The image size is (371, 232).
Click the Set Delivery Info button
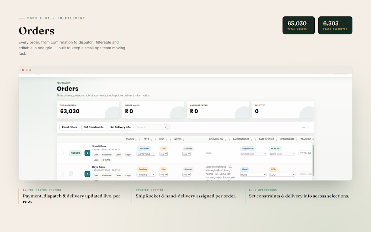pos(120,127)
